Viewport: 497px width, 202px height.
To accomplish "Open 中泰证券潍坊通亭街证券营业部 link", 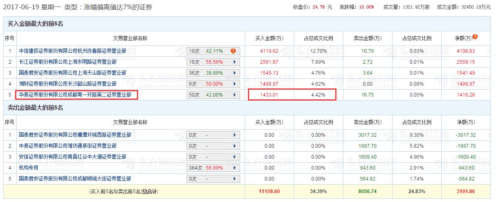I will (x=68, y=146).
